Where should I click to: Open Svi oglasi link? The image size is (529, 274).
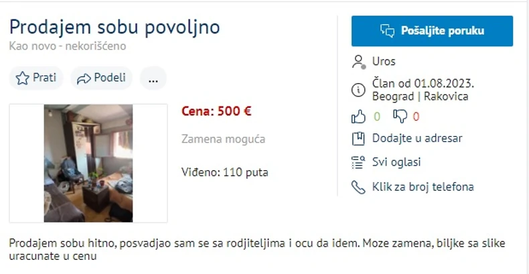pyautogui.click(x=396, y=162)
